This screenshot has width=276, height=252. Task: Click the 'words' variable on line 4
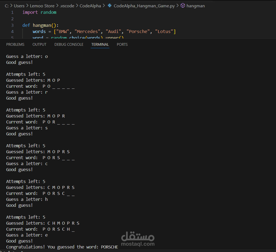(x=39, y=32)
